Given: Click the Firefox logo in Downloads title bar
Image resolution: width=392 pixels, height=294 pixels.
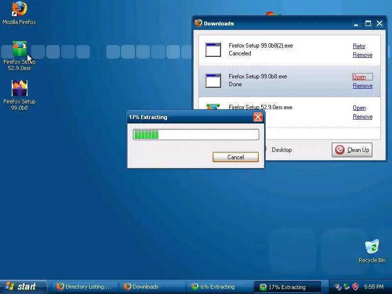Looking at the screenshot, I should click(x=198, y=23).
